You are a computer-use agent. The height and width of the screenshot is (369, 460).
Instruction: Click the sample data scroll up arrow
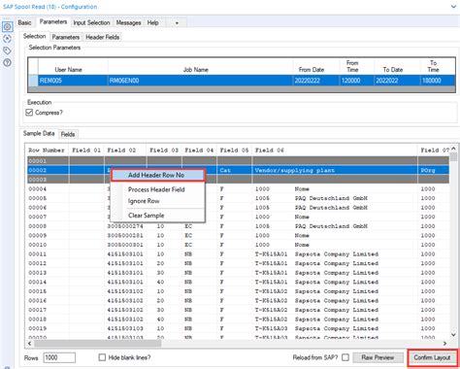click(453, 149)
